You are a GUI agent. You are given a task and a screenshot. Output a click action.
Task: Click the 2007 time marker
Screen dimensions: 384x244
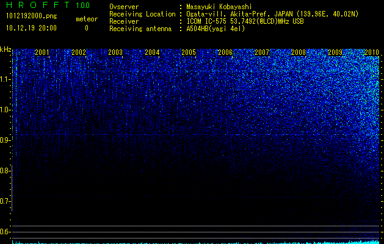[262, 52]
